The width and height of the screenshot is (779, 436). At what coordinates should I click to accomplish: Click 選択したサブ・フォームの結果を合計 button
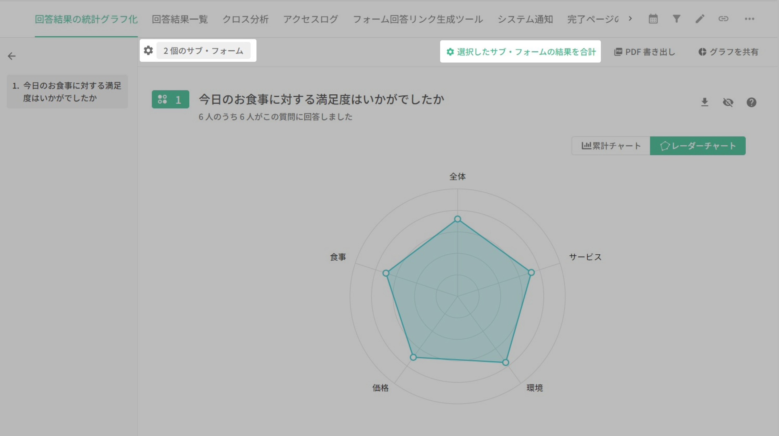click(520, 51)
